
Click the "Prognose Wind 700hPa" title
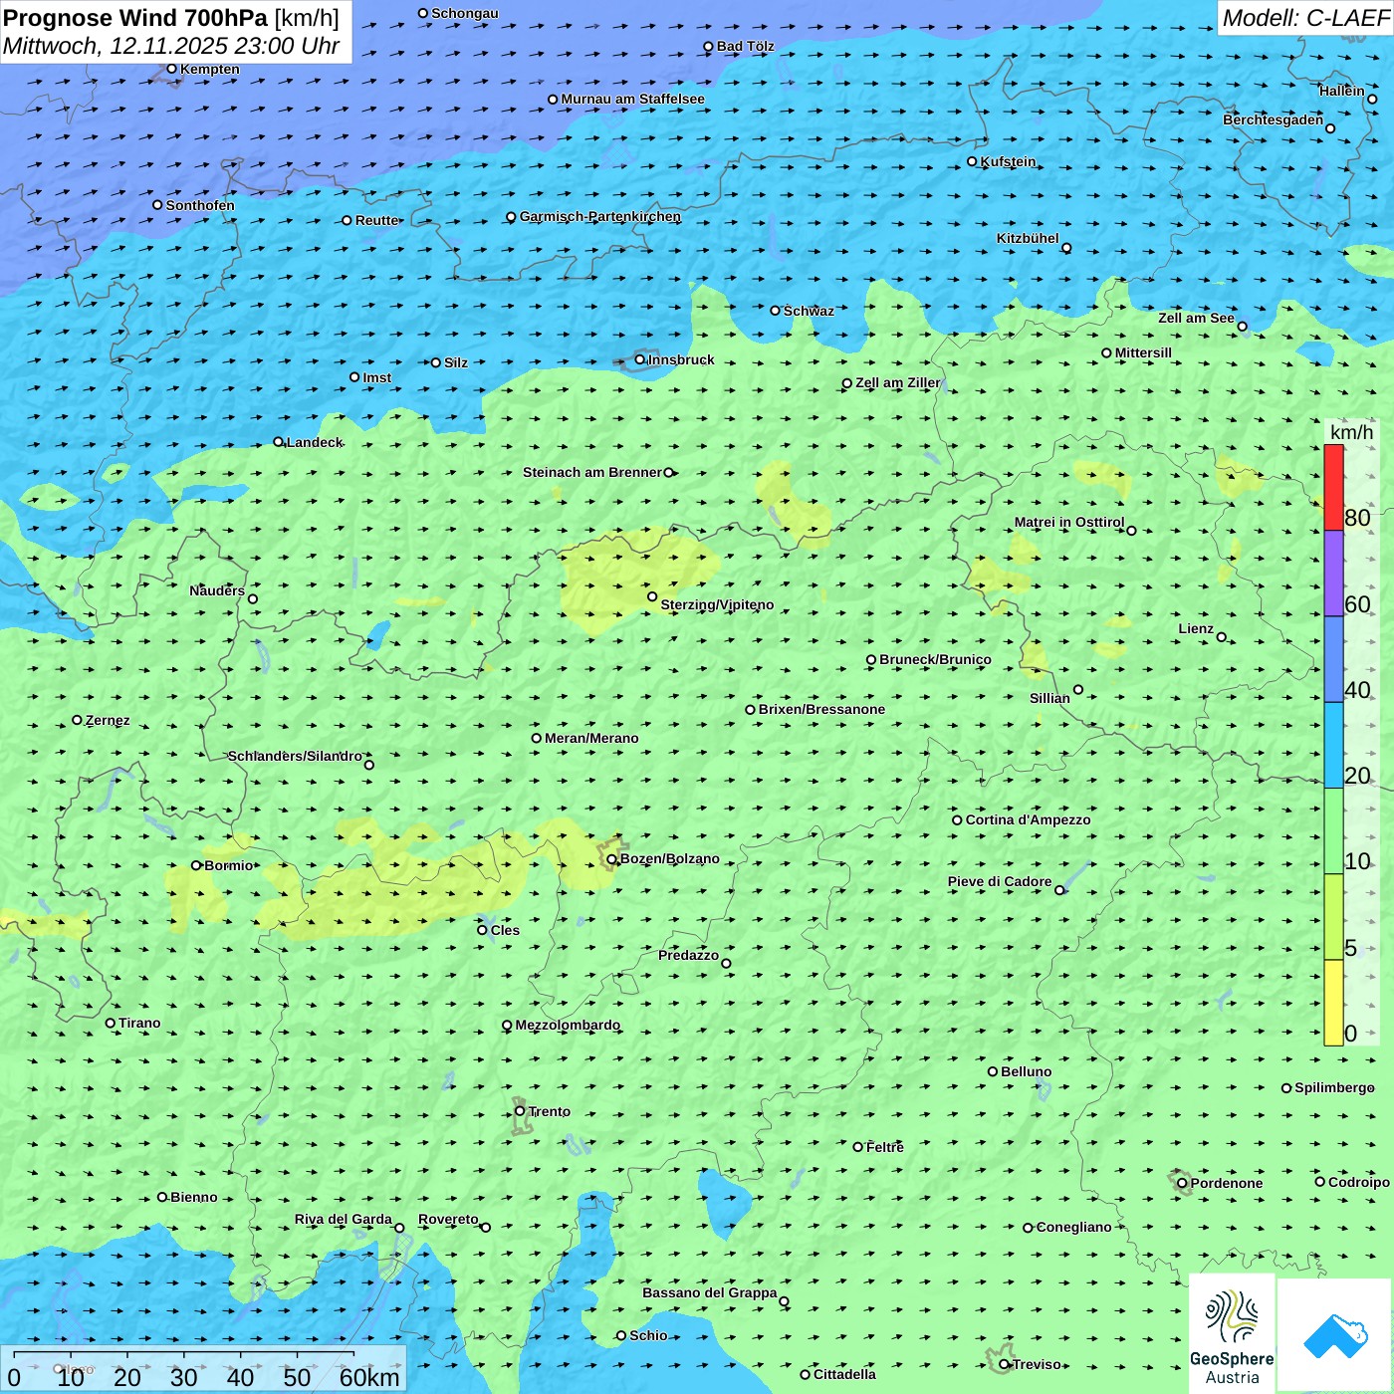point(136,18)
